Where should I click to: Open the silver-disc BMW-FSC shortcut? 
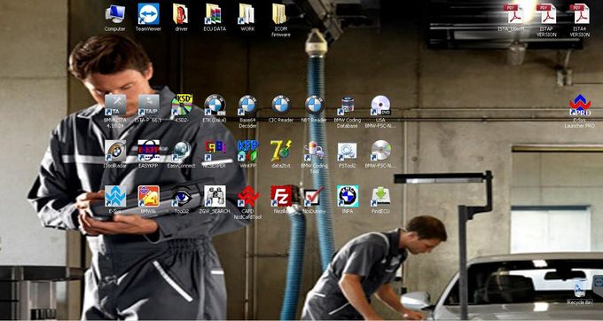click(380, 151)
